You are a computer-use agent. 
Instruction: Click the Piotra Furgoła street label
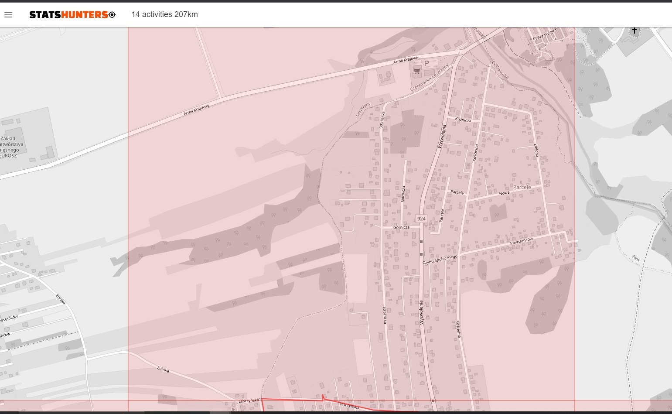[x=545, y=34]
